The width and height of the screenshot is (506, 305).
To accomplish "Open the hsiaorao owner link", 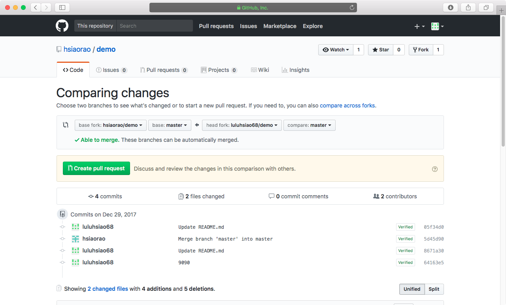I will pyautogui.click(x=77, y=49).
